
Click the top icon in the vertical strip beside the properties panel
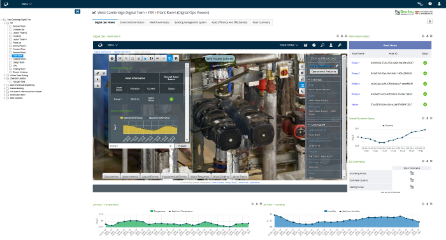click(302, 66)
